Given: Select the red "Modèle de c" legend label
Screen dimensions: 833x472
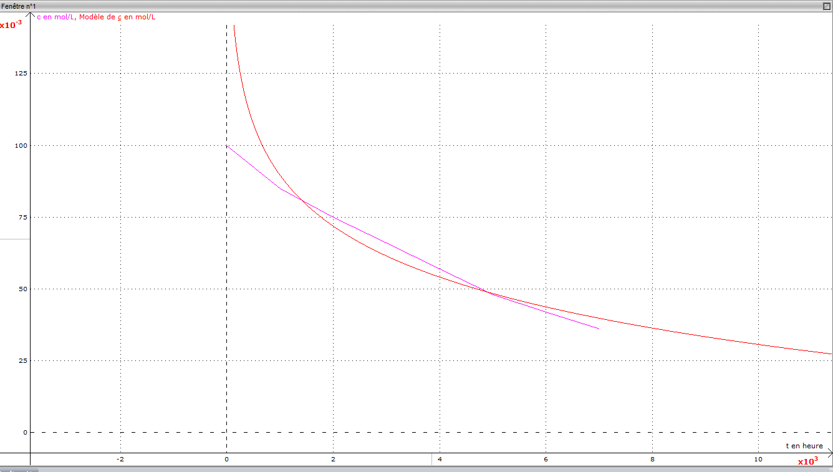Looking at the screenshot, I should tap(117, 17).
